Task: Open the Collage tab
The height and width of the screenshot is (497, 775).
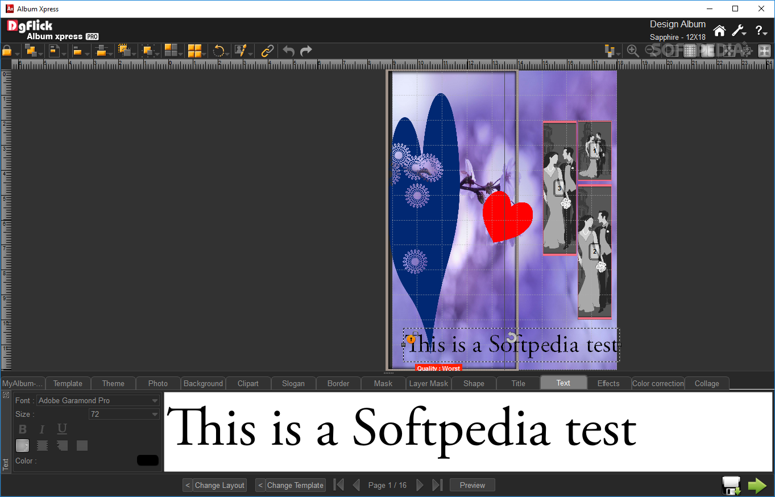Action: [x=707, y=383]
